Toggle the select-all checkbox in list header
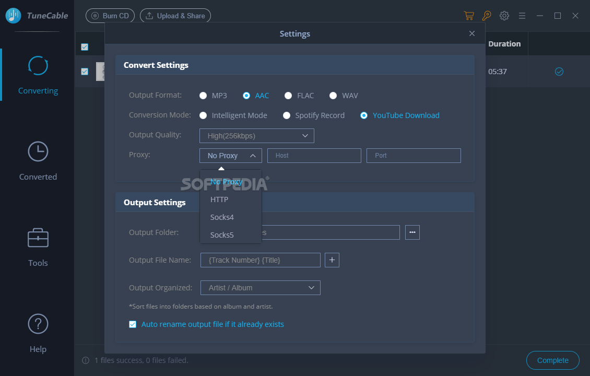The image size is (590, 376). coord(85,46)
